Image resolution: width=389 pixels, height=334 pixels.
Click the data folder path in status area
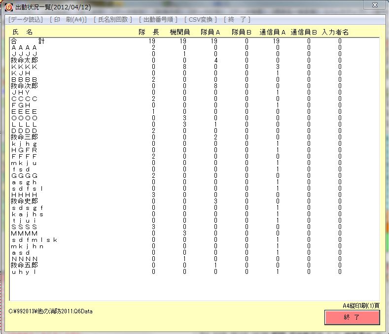click(x=51, y=311)
